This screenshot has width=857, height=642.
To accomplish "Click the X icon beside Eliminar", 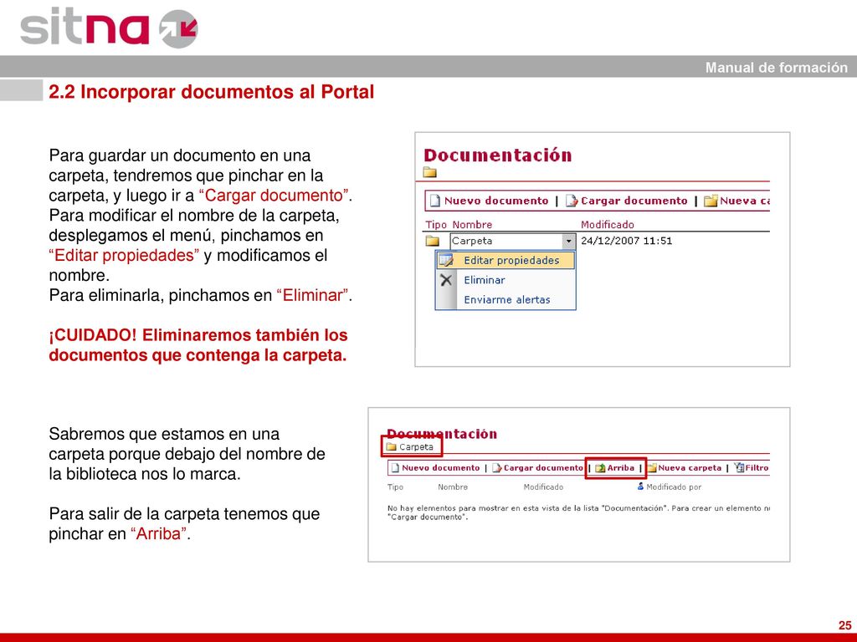I will 446,280.
